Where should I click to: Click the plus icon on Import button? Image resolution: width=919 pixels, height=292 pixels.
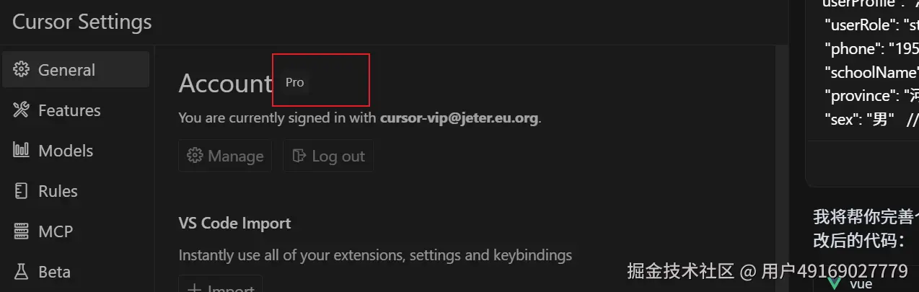pos(195,288)
